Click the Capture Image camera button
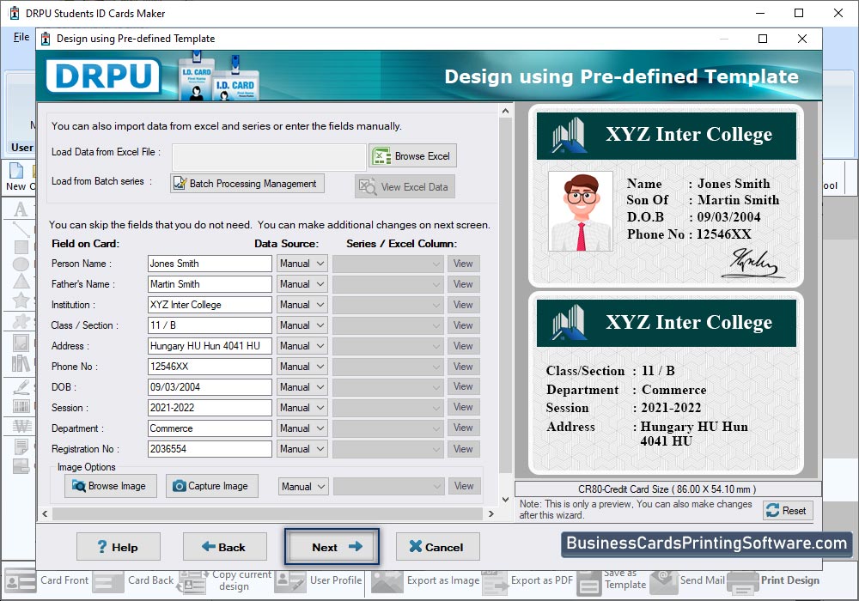Screen dimensions: 859x601 coord(212,486)
